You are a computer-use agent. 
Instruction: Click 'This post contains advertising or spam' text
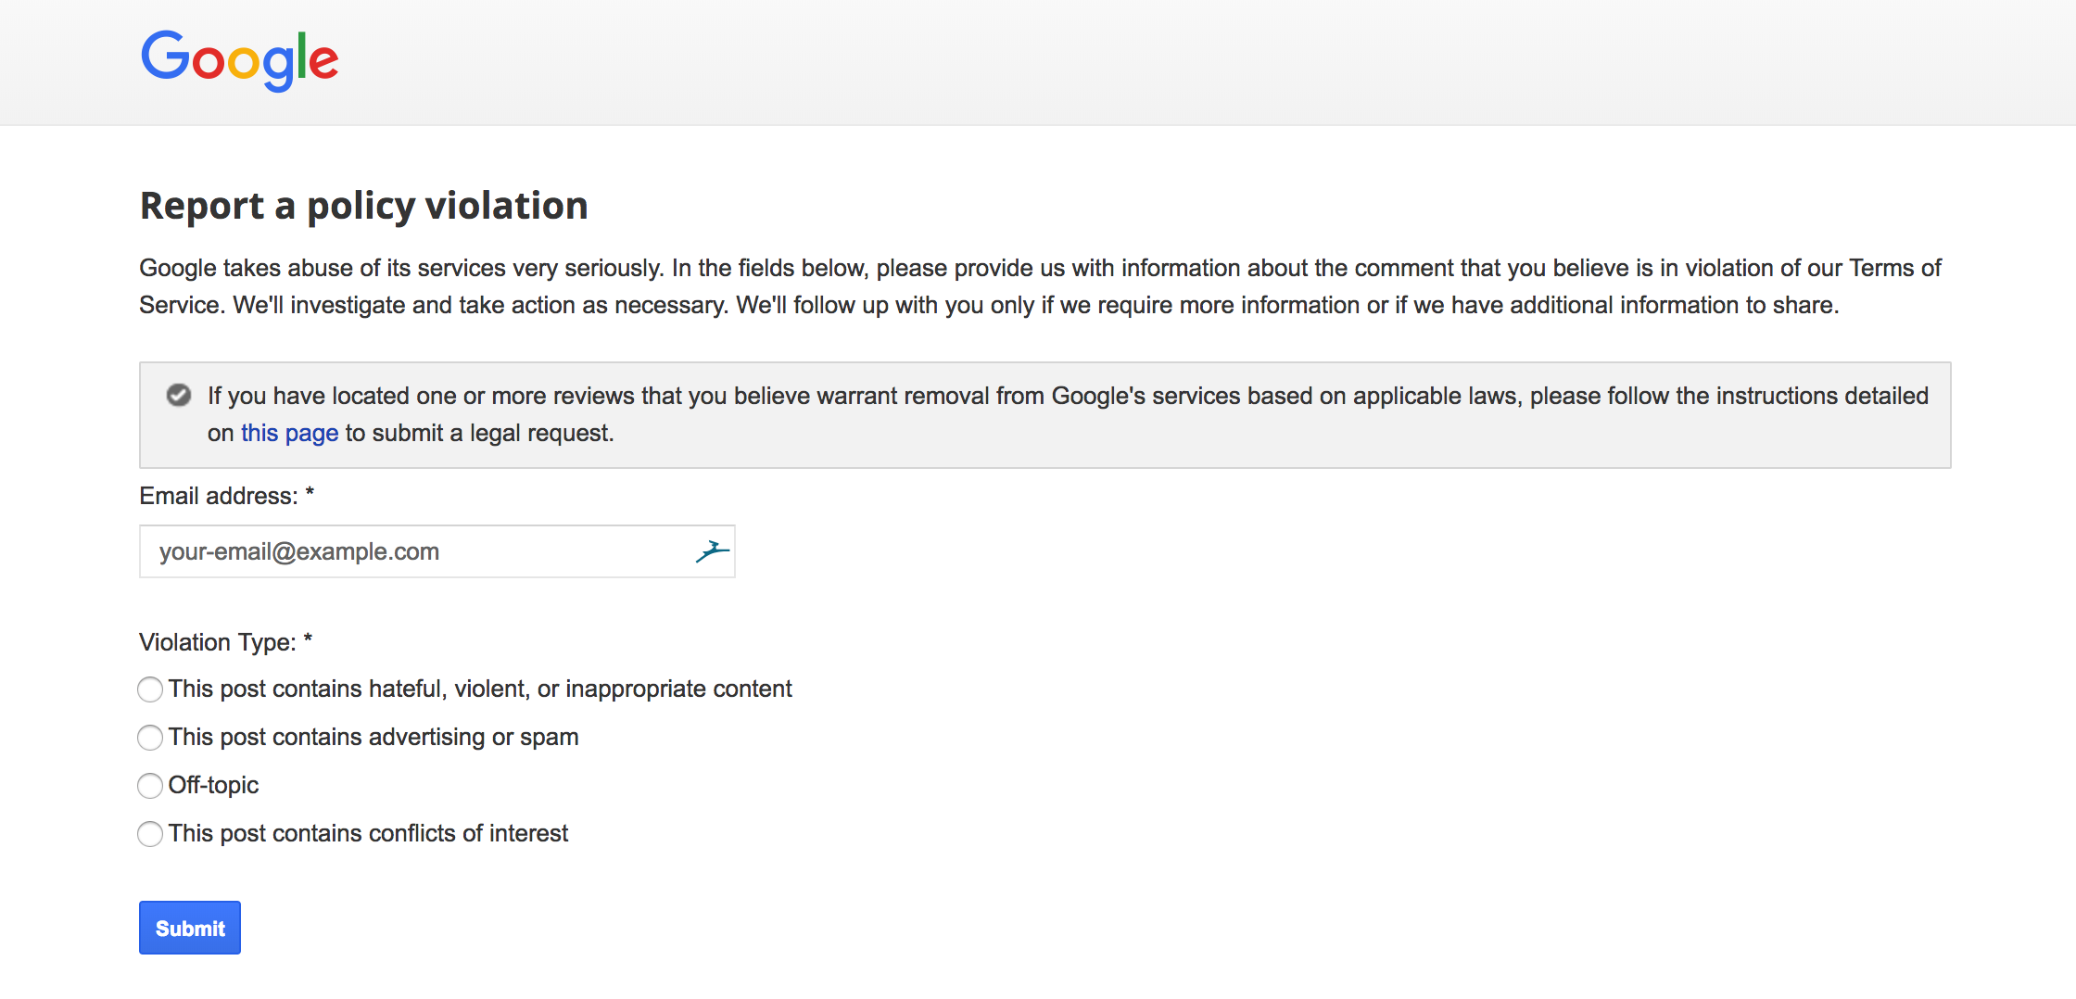(373, 737)
